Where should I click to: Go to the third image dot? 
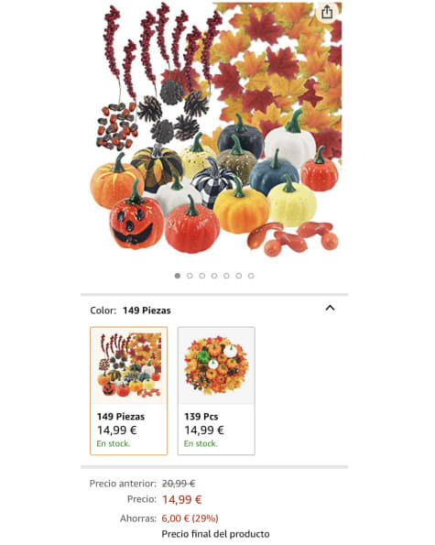point(201,276)
